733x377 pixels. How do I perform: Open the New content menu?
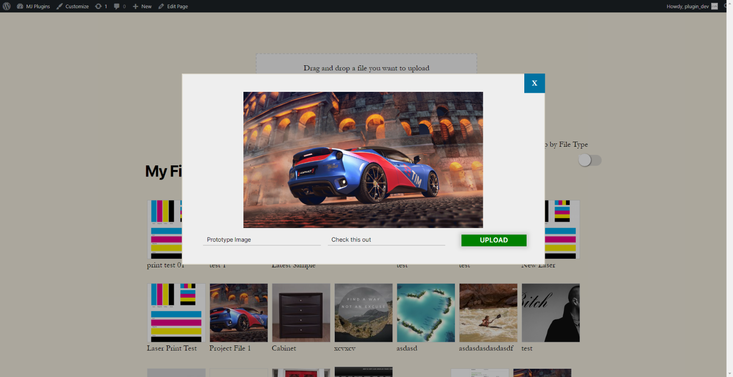coord(142,6)
